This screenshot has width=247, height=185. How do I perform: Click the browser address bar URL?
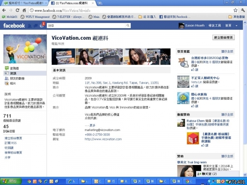(x=63, y=10)
